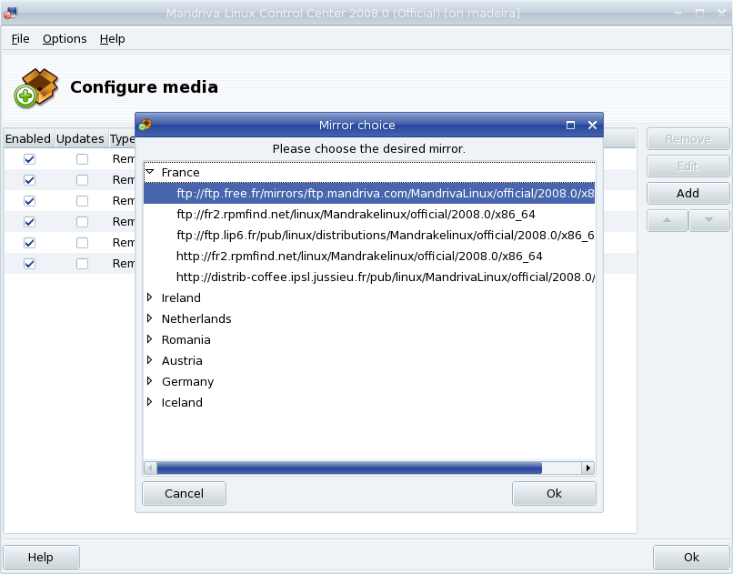This screenshot has width=733, height=574.
Task: Select the Netherlands country row
Action: (x=369, y=318)
